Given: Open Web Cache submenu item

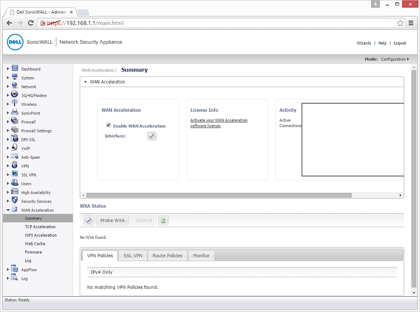Looking at the screenshot, I should [x=35, y=244].
